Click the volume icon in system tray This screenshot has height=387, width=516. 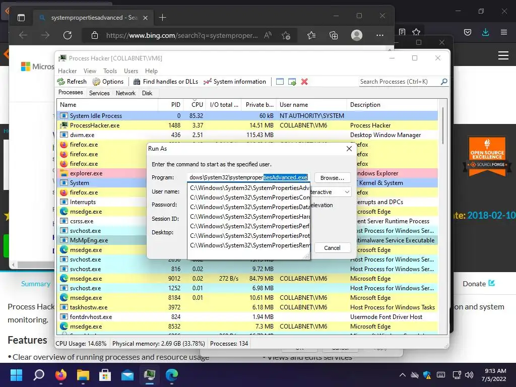click(x=469, y=375)
